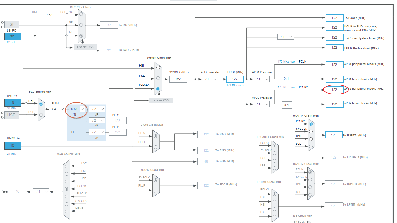Click the HSI RC 16 value box
The width and height of the screenshot is (397, 223).
12,103
